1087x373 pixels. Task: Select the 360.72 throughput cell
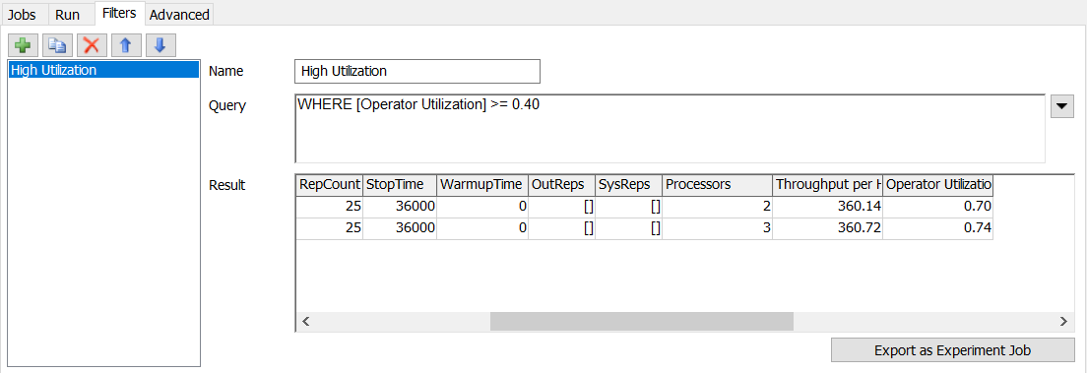(x=828, y=228)
